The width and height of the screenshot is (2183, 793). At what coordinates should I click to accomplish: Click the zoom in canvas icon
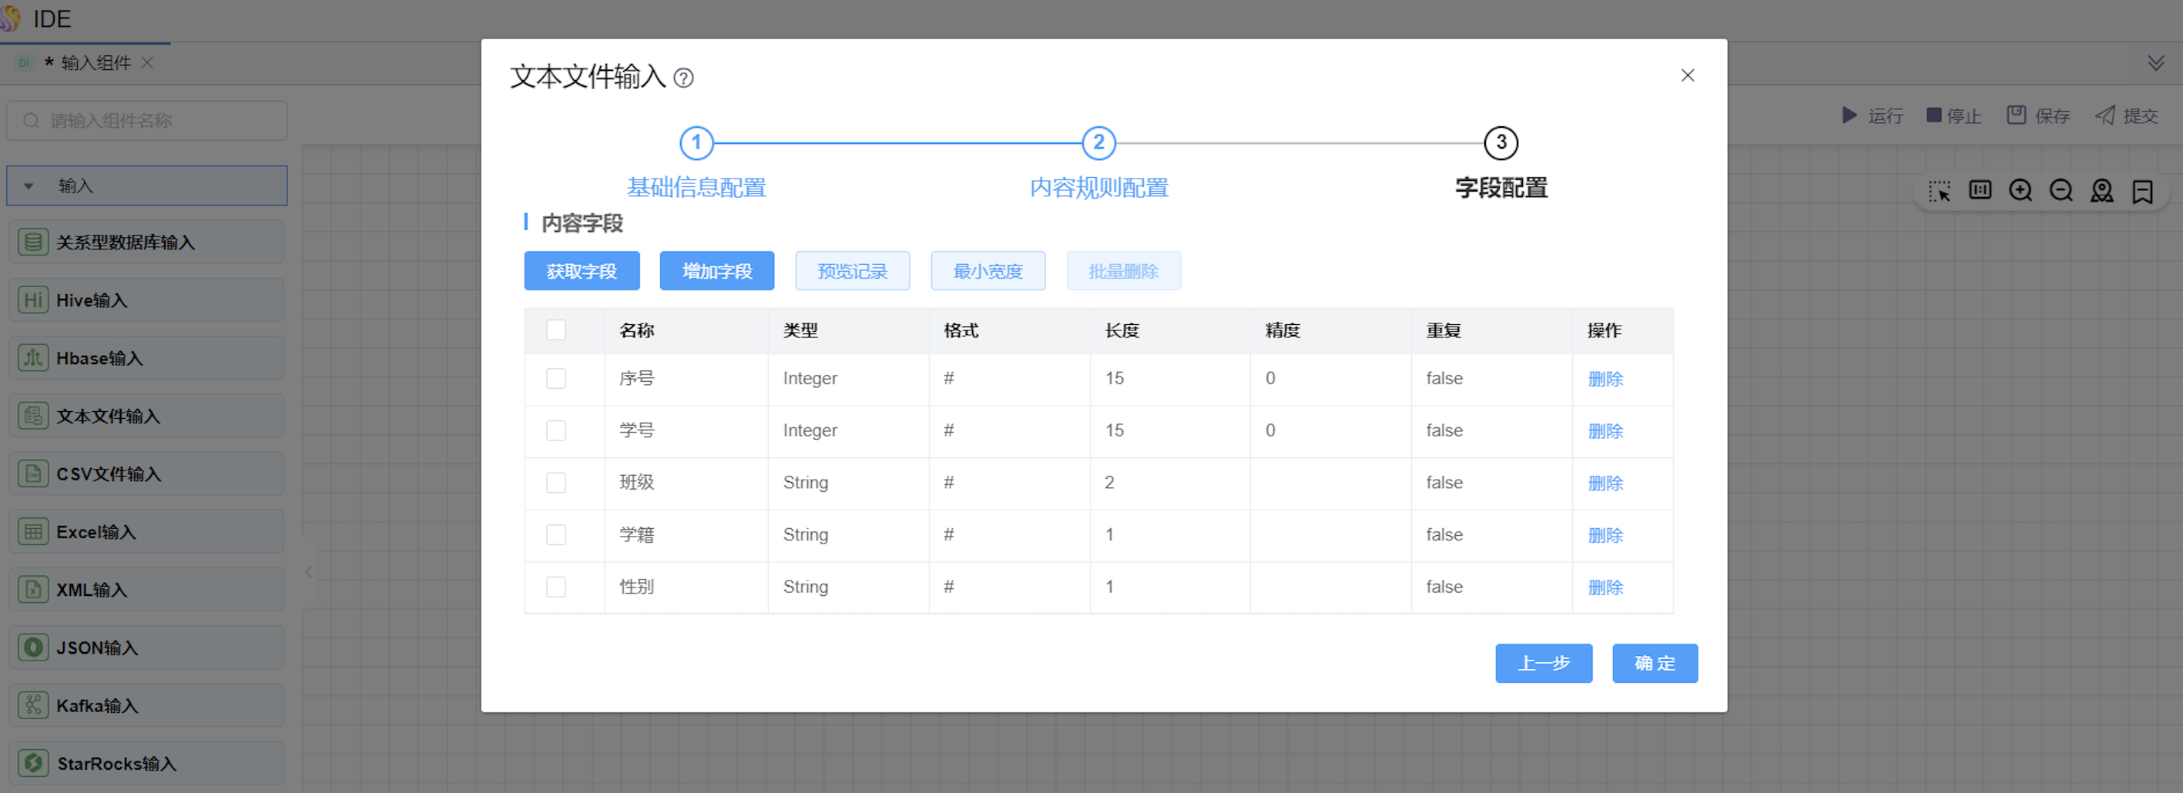click(x=2020, y=191)
